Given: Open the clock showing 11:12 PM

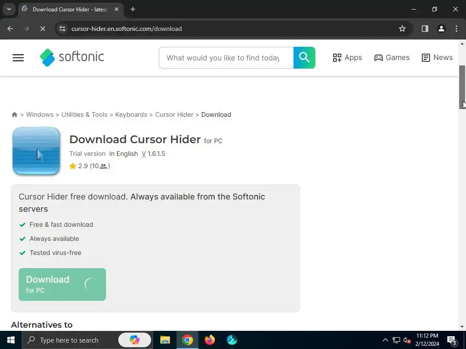Looking at the screenshot, I should (x=427, y=340).
